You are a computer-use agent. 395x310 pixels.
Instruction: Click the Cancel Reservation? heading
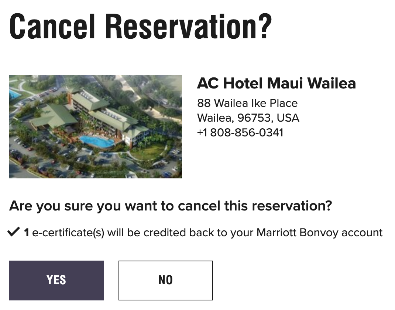coord(140,26)
